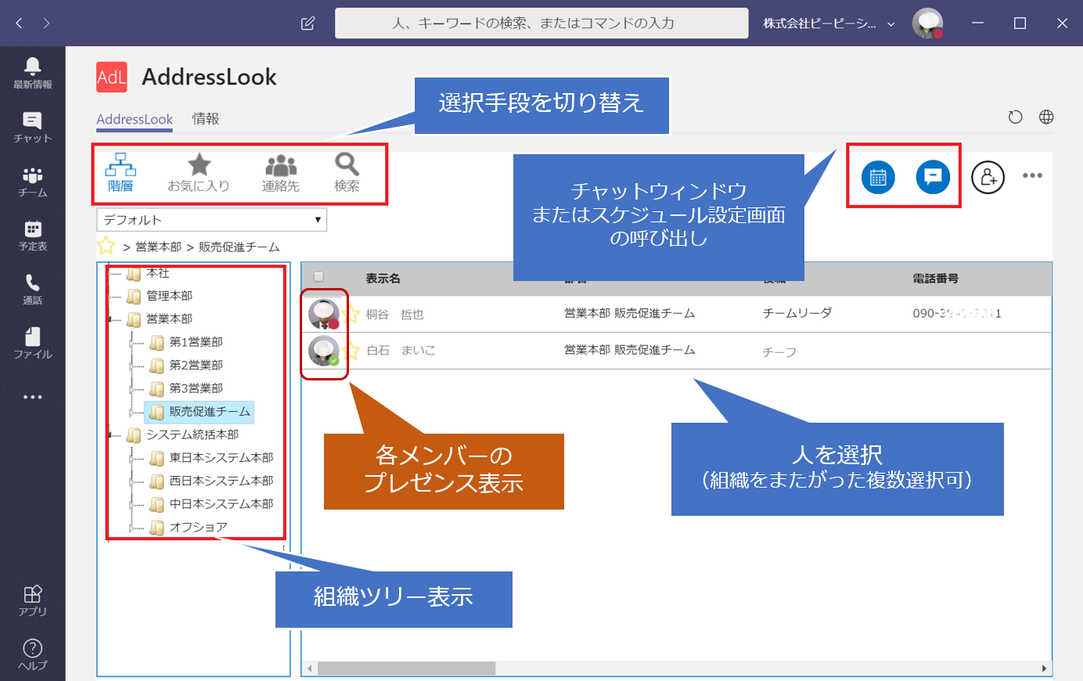Click the name 白石 まいこ
This screenshot has width=1083, height=681.
point(401,351)
